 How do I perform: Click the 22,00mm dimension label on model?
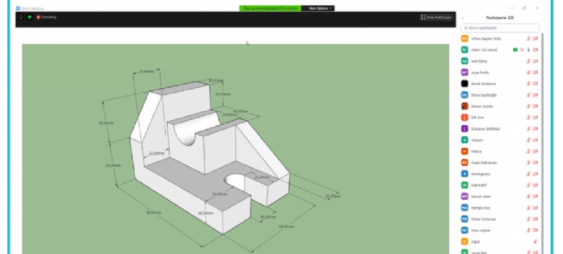coord(156,153)
